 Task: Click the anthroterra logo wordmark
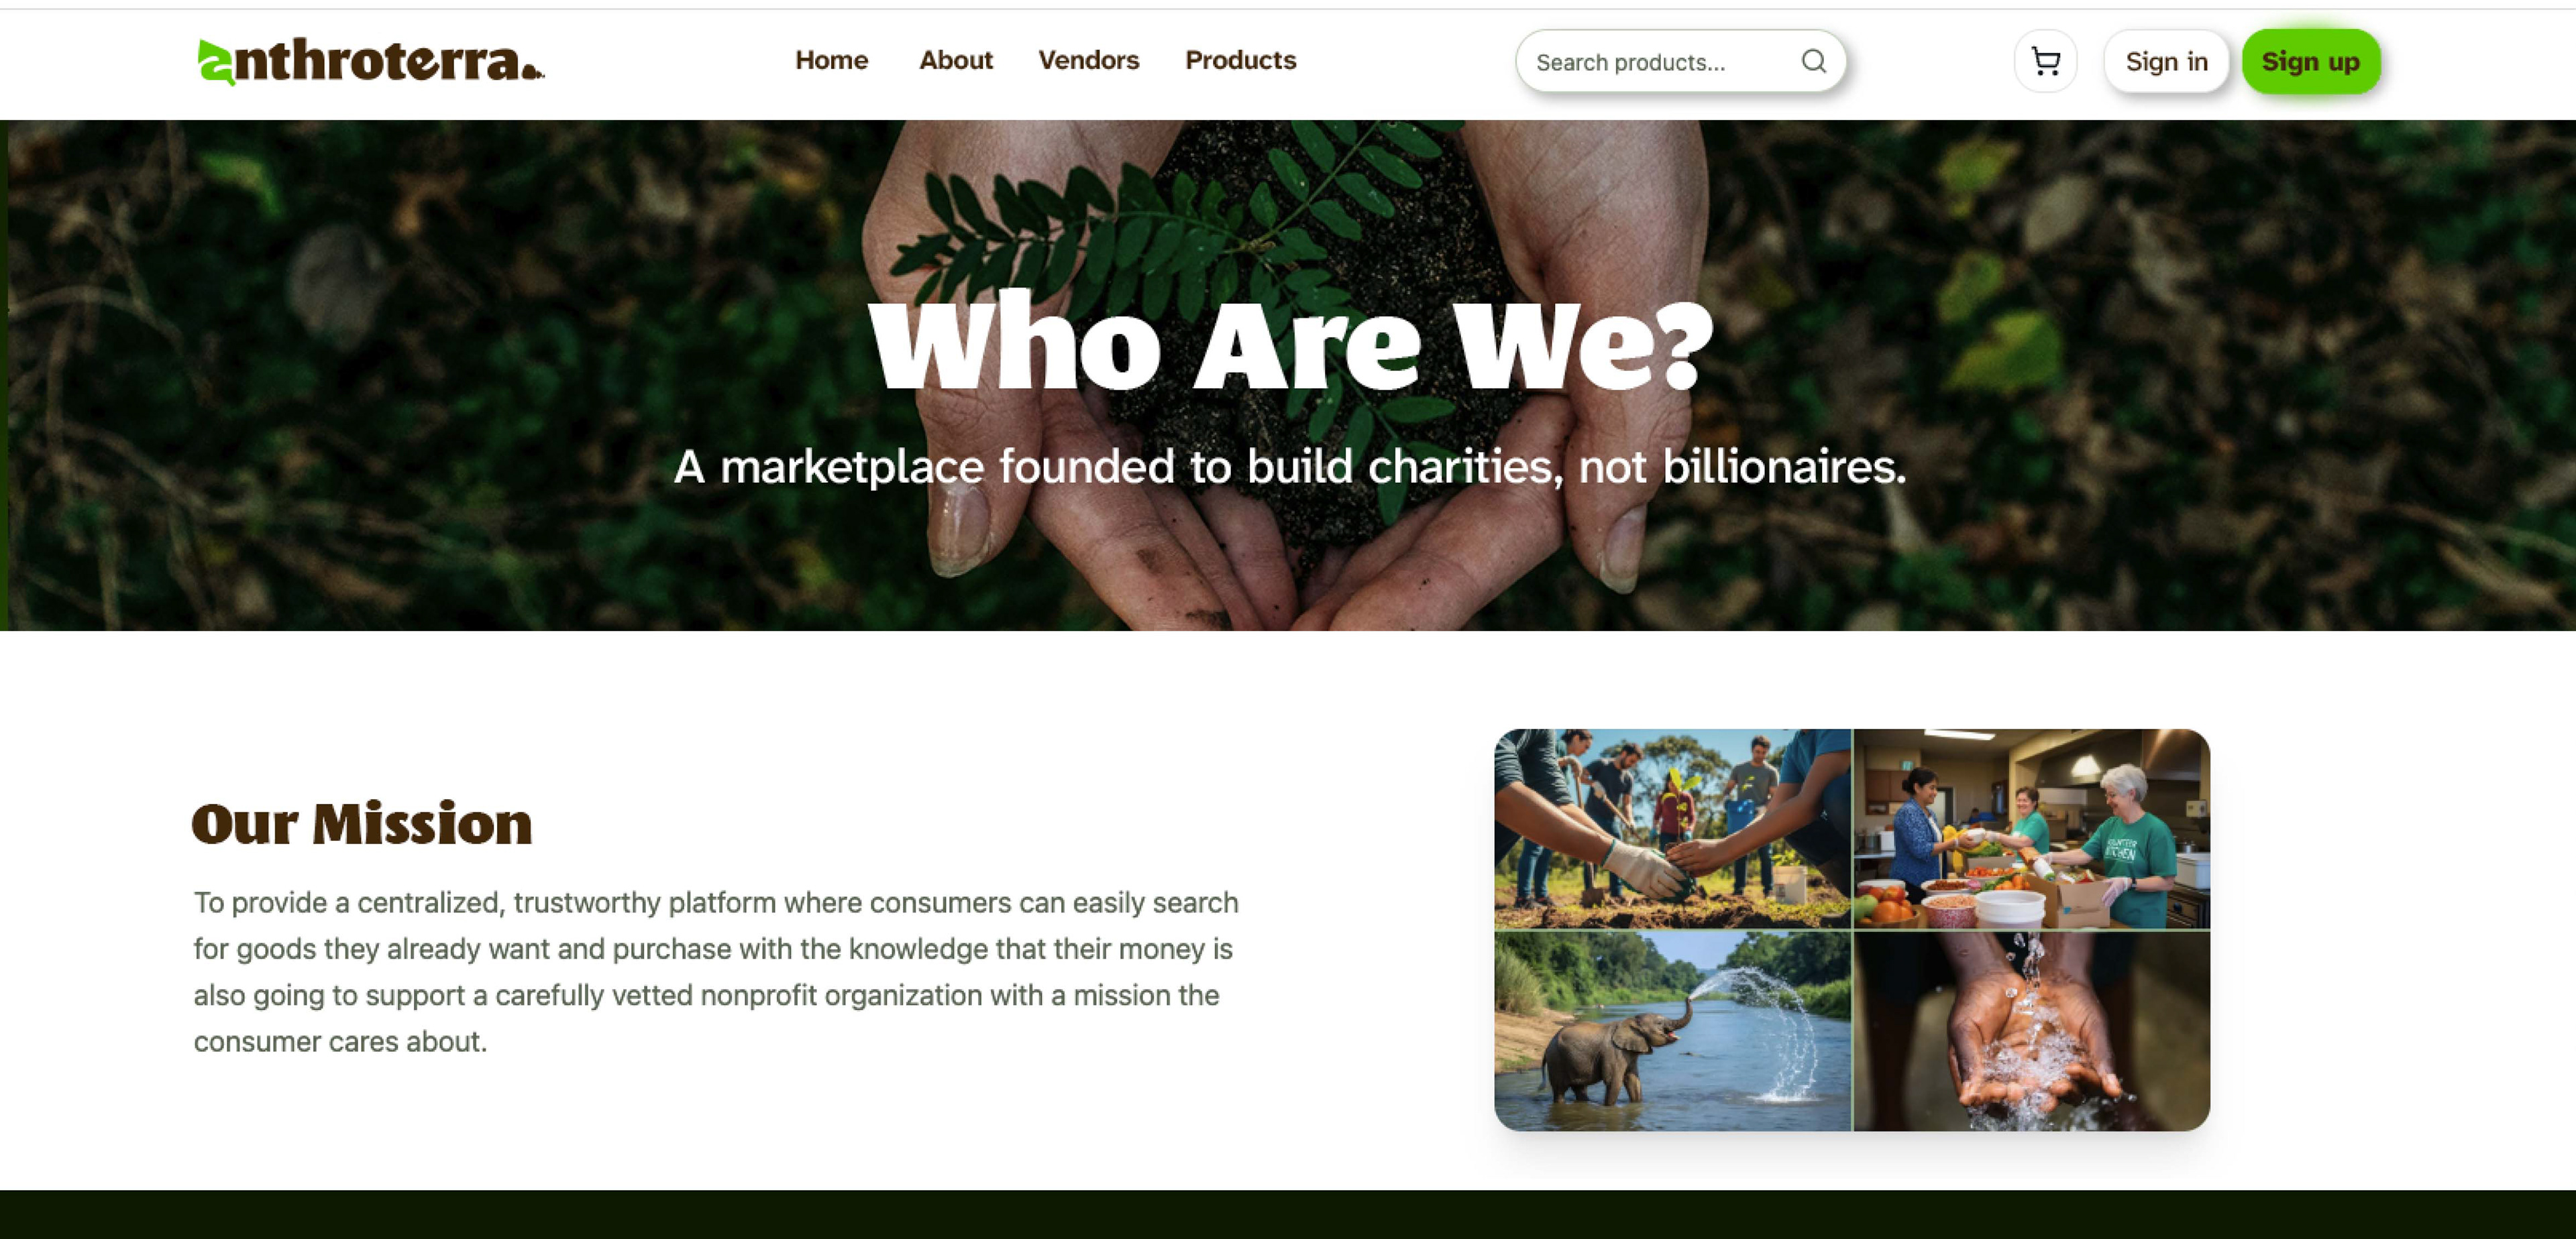371,62
